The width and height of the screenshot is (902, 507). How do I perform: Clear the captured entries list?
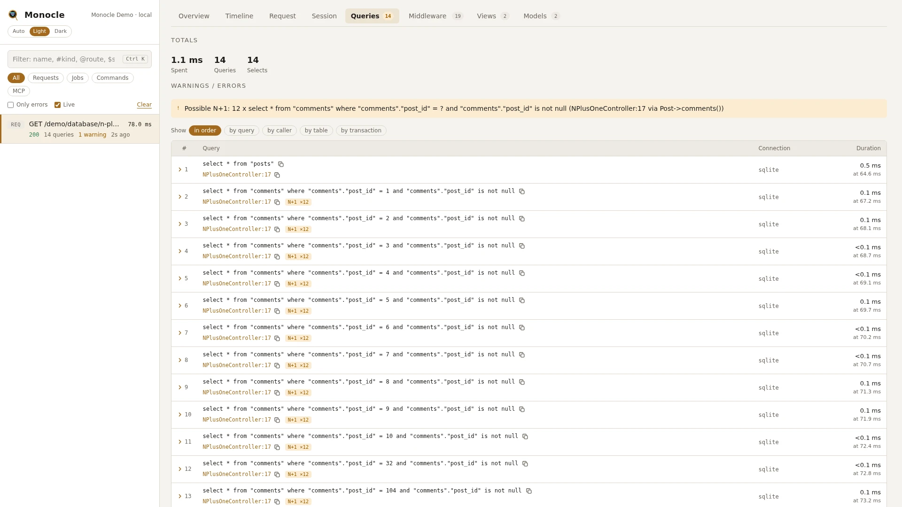click(x=144, y=105)
